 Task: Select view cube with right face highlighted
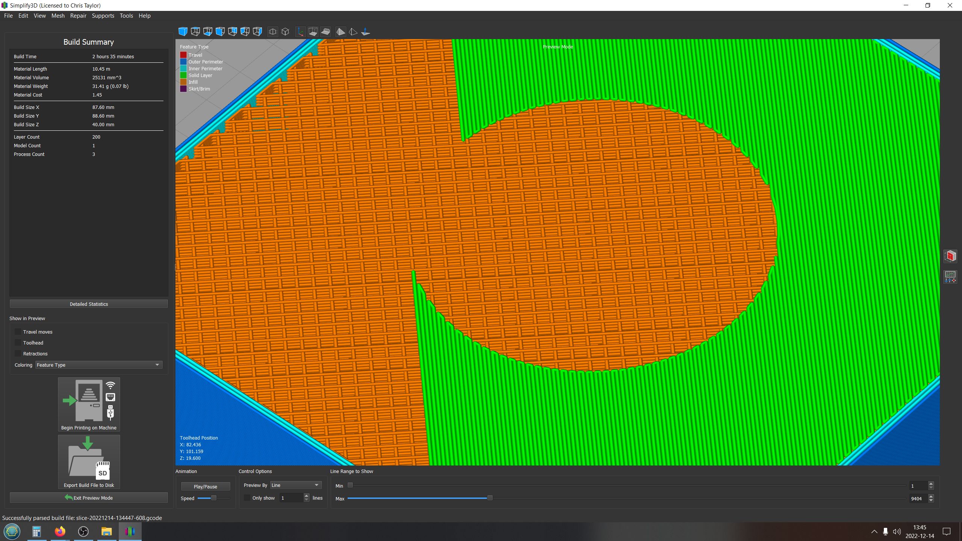pyautogui.click(x=257, y=32)
